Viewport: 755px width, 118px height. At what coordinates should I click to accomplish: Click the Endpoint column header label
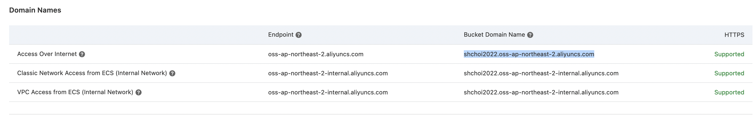point(281,35)
